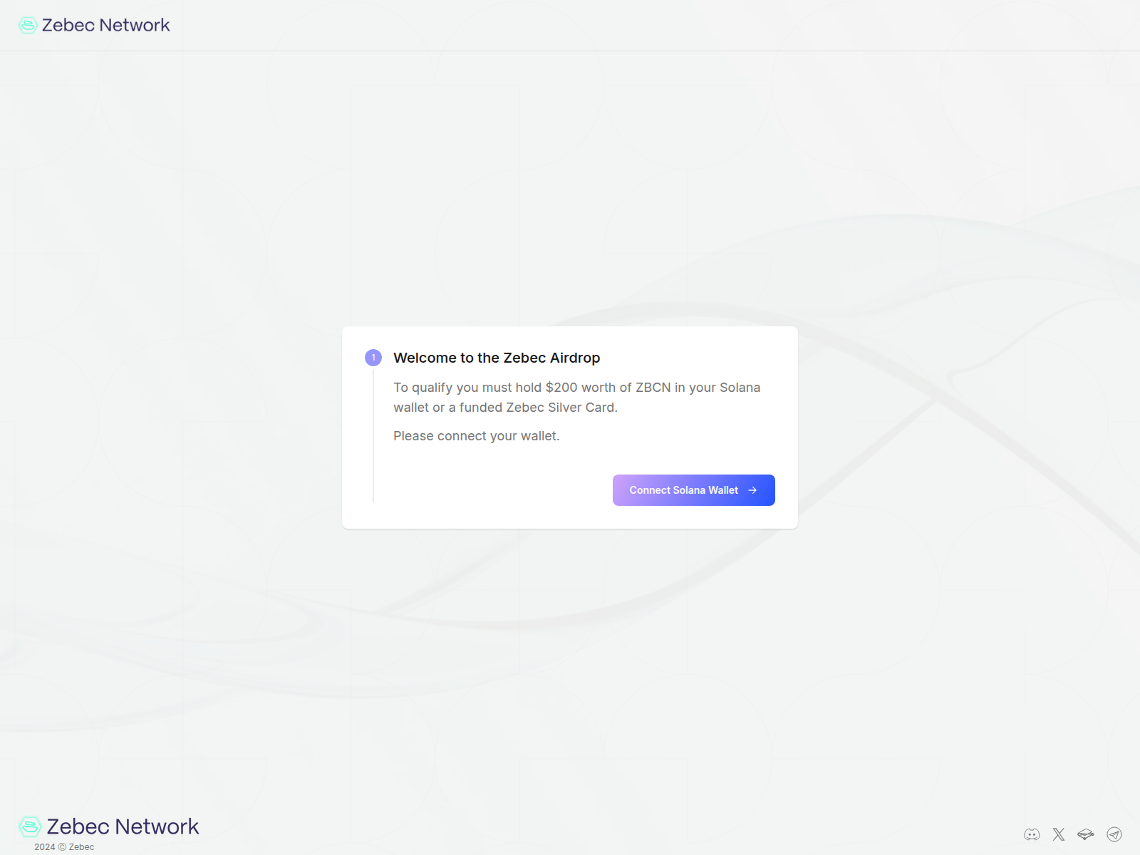Viewport: 1140px width, 855px height.
Task: Click the Welcome to the Zebec Airdrop heading
Action: click(x=497, y=358)
